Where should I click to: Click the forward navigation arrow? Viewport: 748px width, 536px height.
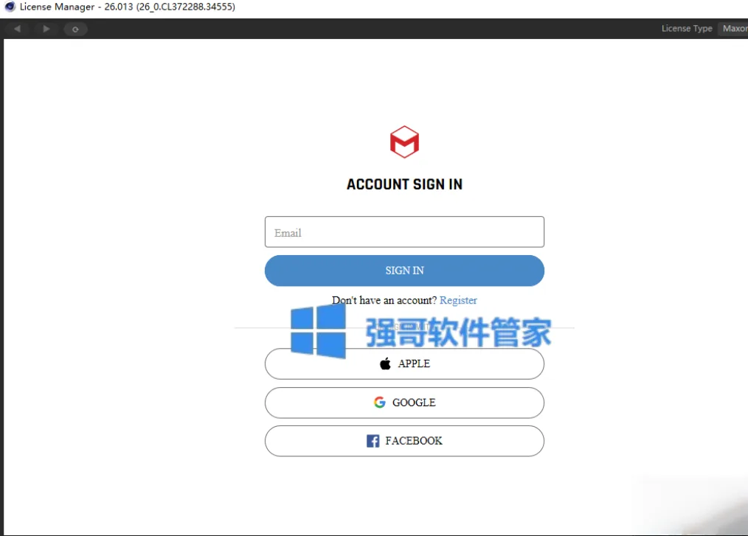pos(46,29)
